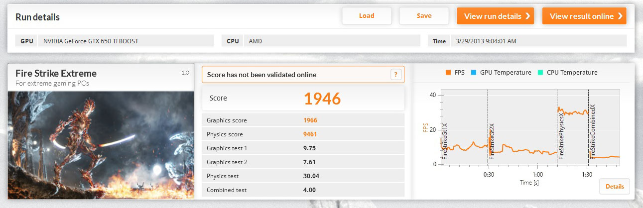Open View result online
Screen dimensions: 643x208
(584, 16)
